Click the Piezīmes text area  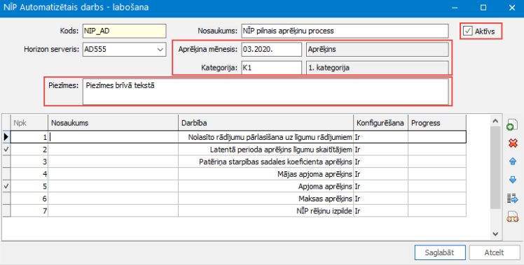(x=266, y=92)
